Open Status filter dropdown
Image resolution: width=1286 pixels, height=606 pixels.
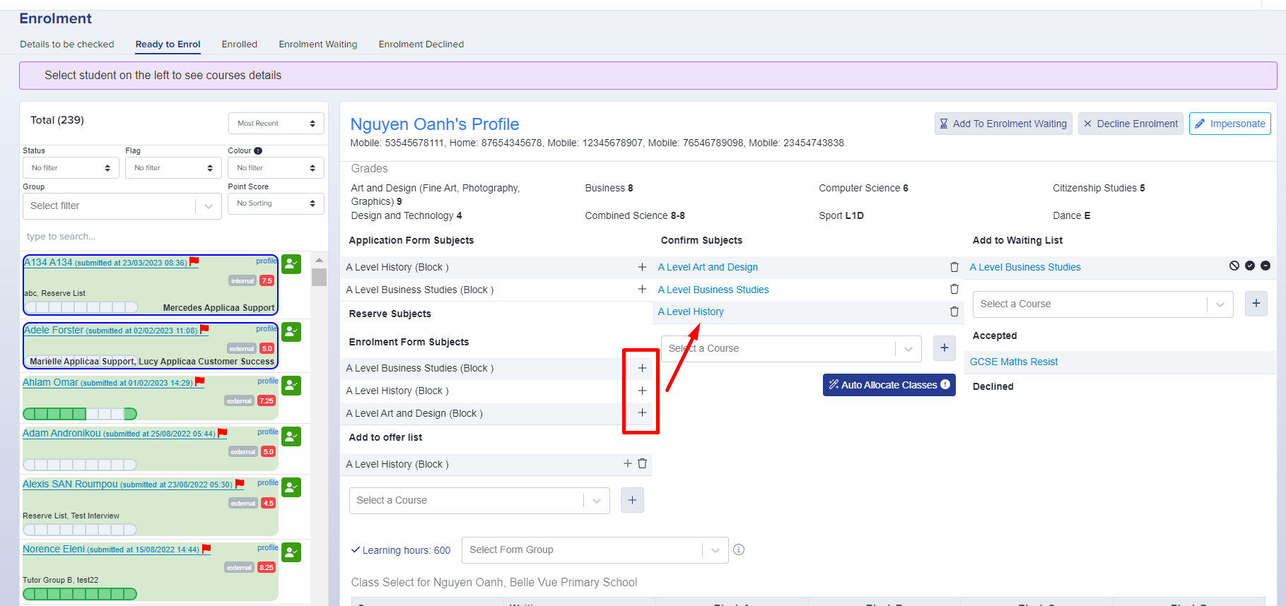pyautogui.click(x=71, y=168)
